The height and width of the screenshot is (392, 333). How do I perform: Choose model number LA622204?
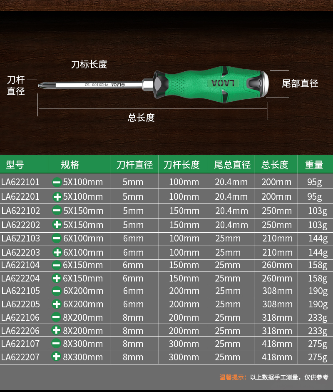coord(20,278)
